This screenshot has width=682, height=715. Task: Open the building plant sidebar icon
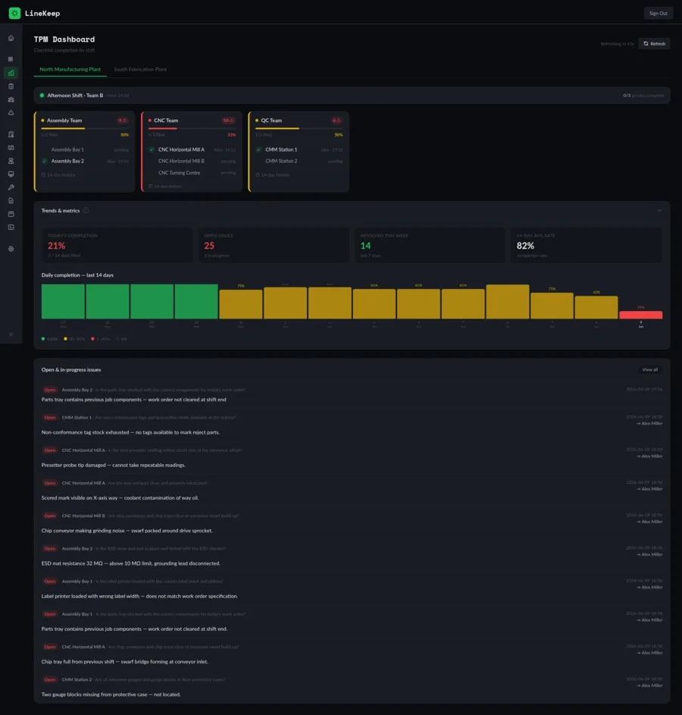point(11,134)
